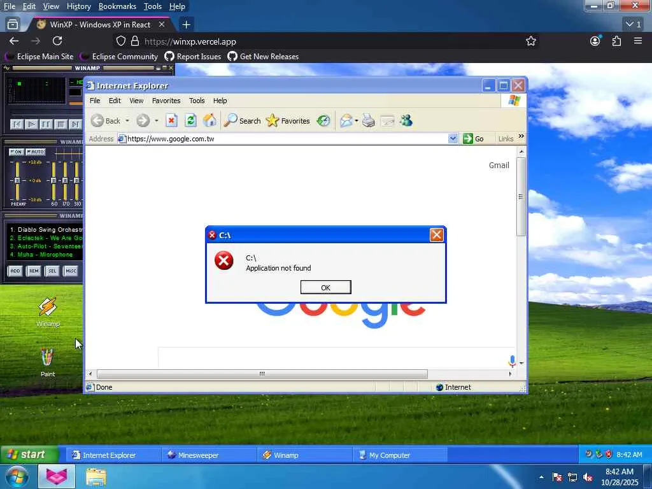This screenshot has width=652, height=489.
Task: Open the Messenger icon in Internet Explorer
Action: 406,121
